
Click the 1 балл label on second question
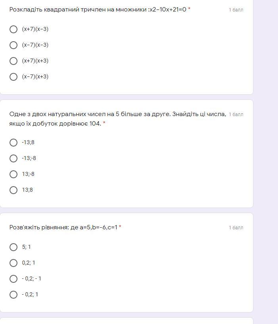pyautogui.click(x=236, y=114)
